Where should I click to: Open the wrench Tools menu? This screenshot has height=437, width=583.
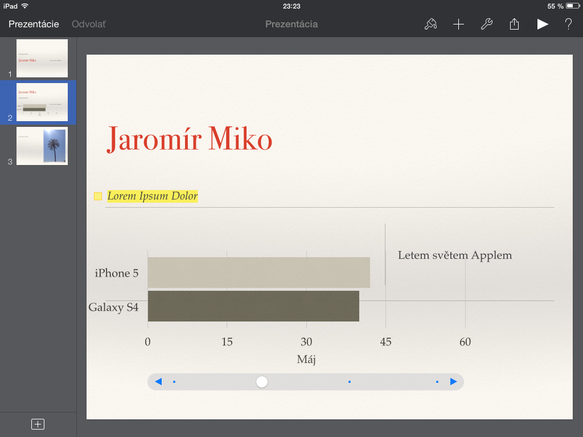pyautogui.click(x=486, y=24)
